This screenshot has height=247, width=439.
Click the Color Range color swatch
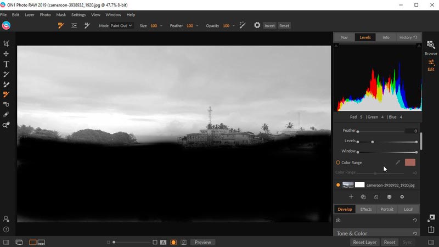coord(410,162)
